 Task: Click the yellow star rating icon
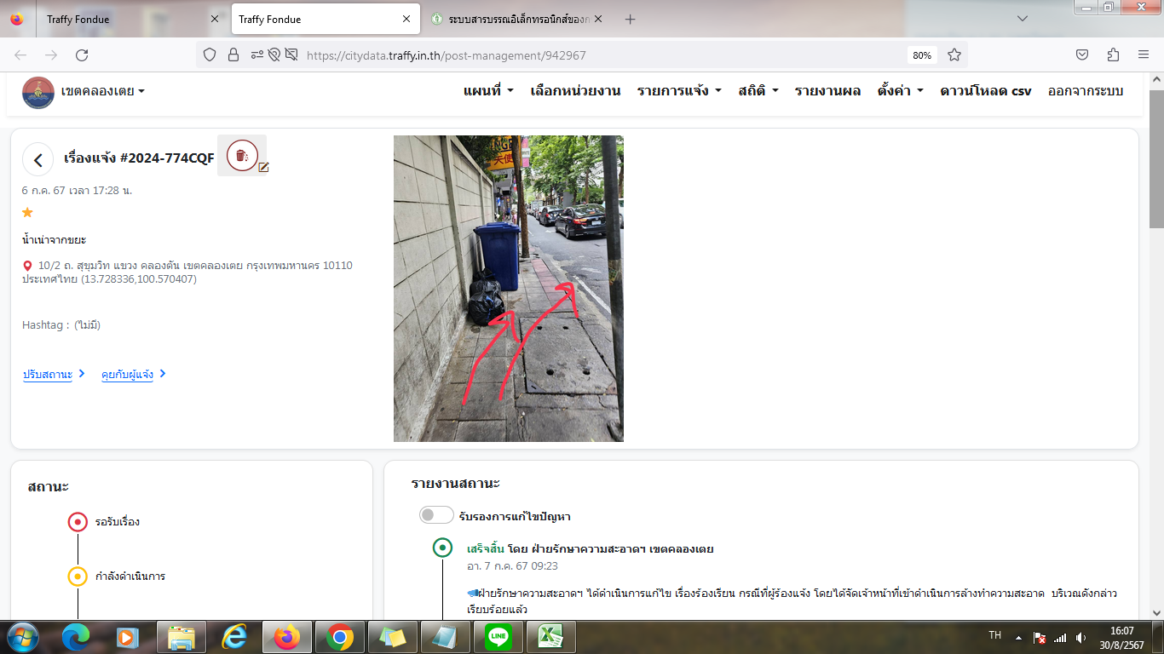pos(27,212)
